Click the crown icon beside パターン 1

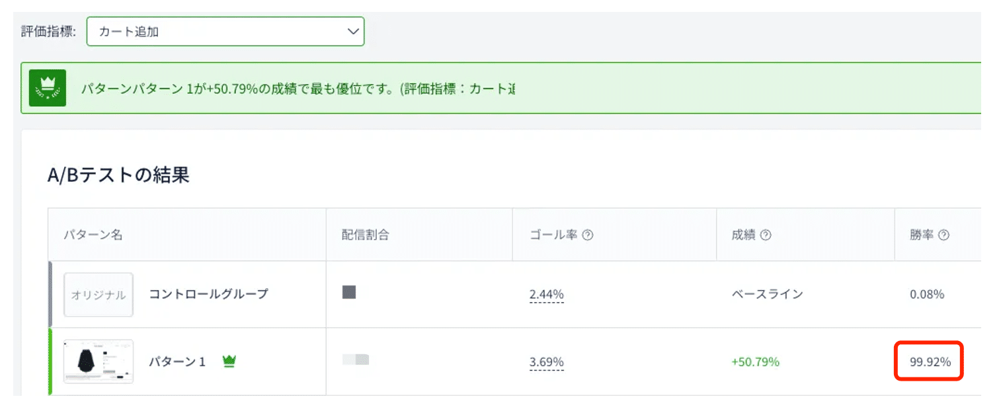pyautogui.click(x=229, y=361)
